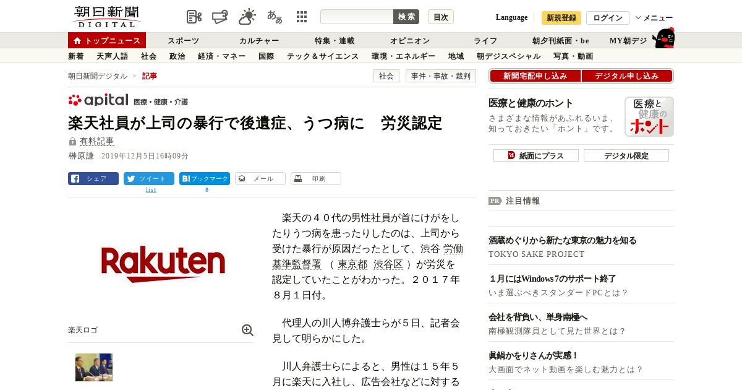Viewport: 742px width, 390px height.
Task: Send the article by mail
Action: pyautogui.click(x=260, y=179)
